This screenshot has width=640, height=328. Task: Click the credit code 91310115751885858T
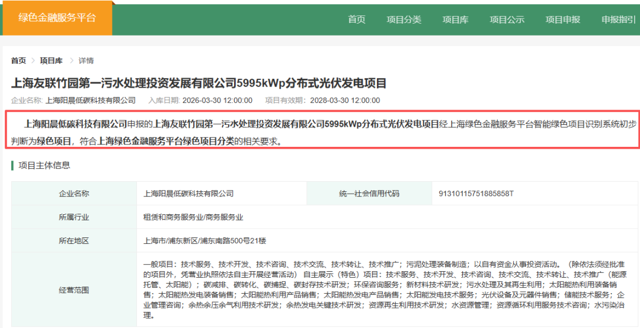coord(476,194)
